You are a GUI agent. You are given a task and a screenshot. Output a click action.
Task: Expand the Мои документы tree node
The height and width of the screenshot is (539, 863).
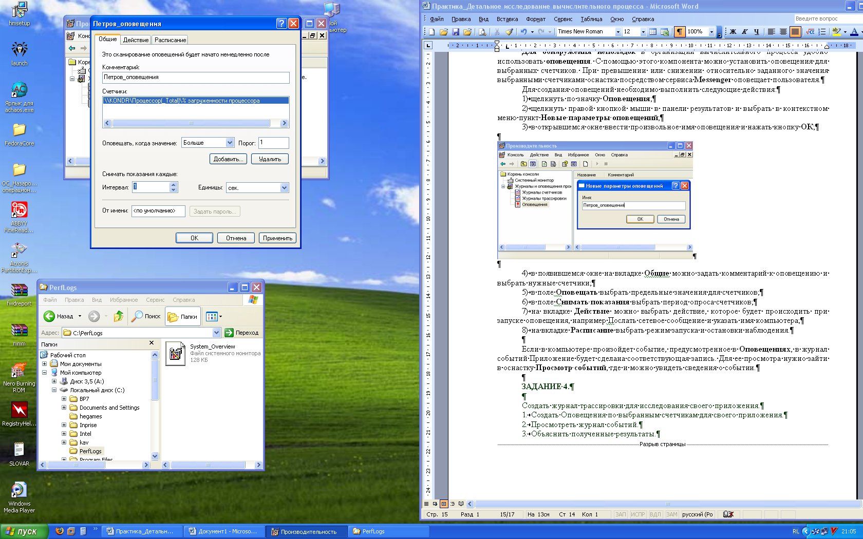click(x=44, y=364)
